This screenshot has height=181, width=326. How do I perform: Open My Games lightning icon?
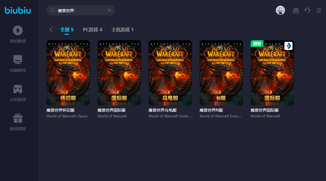[x=18, y=30]
